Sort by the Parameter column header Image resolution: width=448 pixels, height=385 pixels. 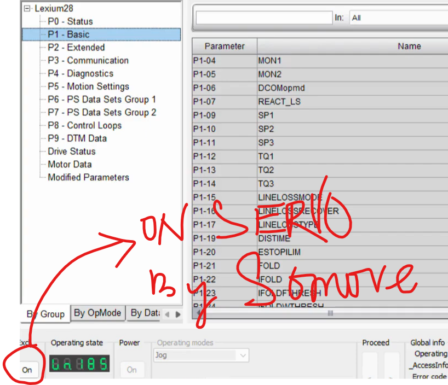click(225, 46)
